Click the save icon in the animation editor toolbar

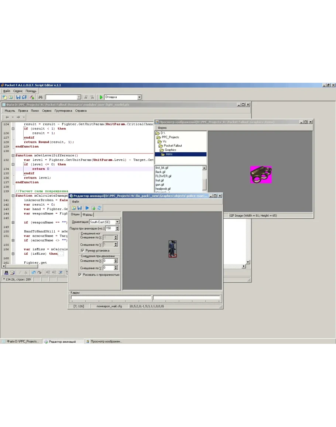point(80,208)
